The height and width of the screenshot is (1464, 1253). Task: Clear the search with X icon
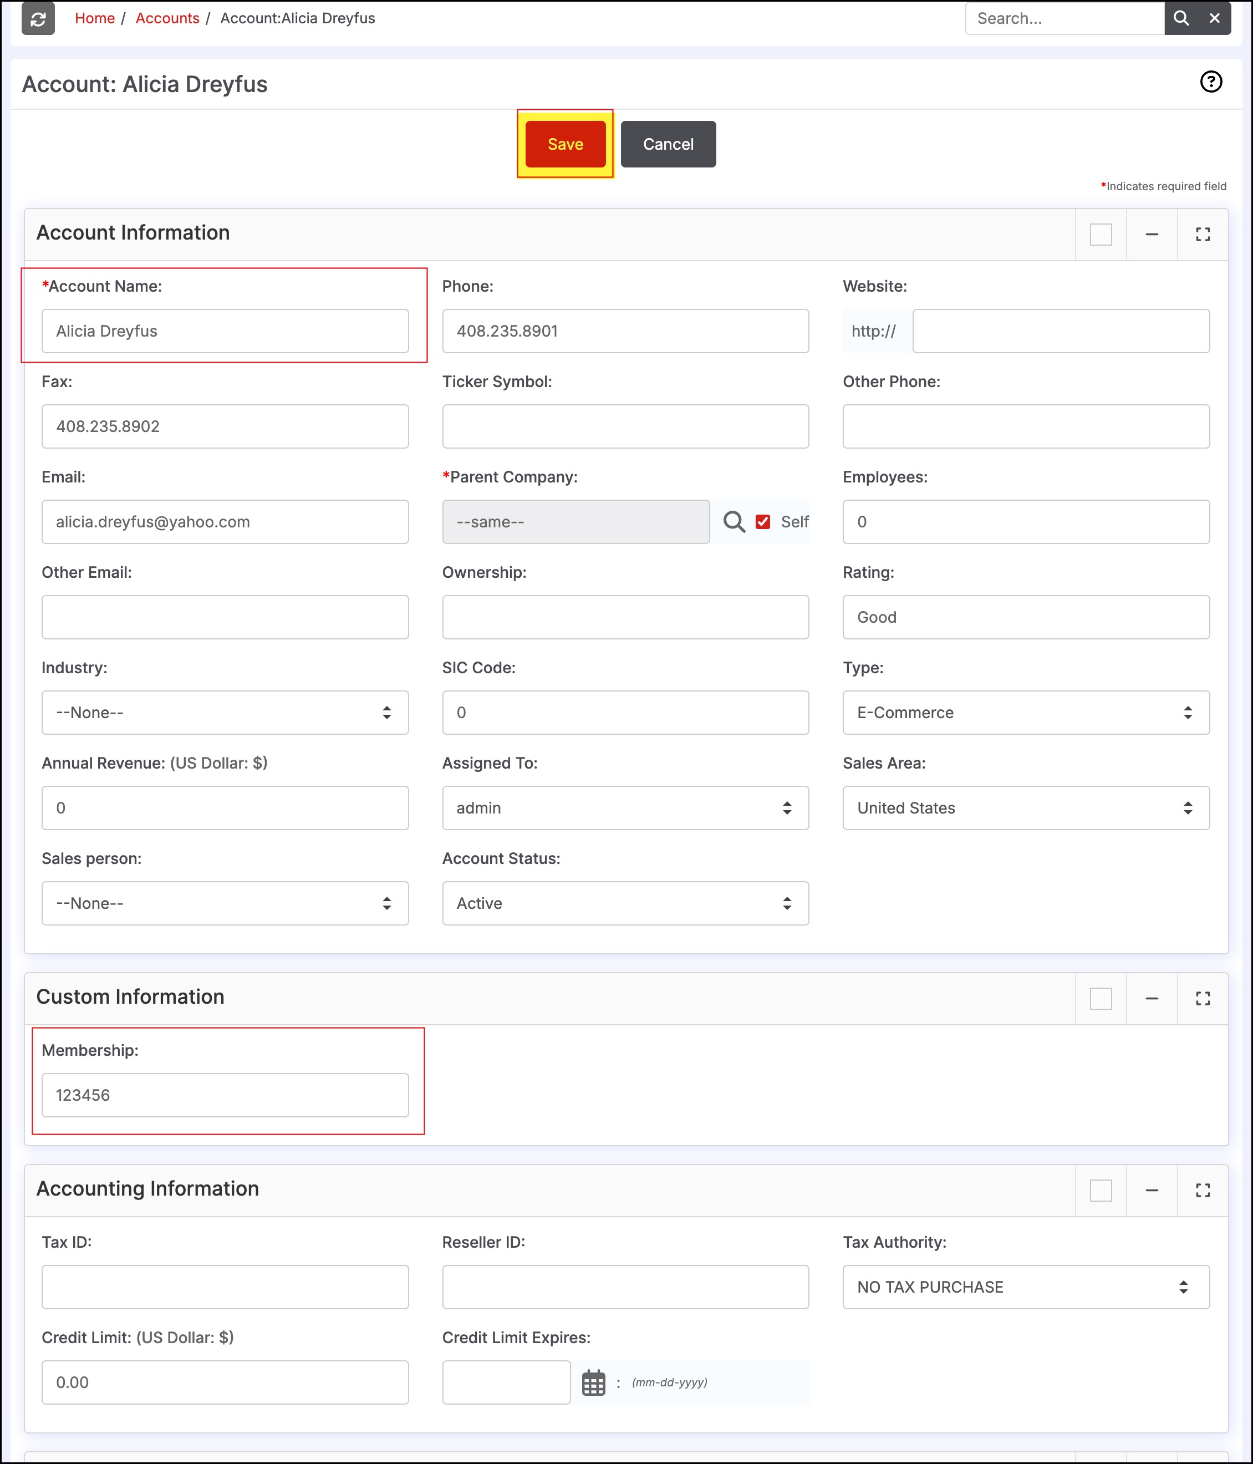(x=1215, y=18)
